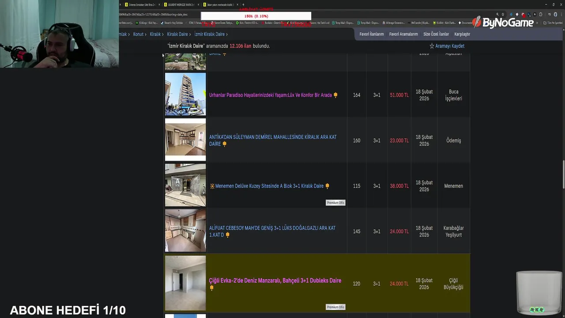Click yellow icon under Çiğli Evka-2 title
Screen dimensions: 565x318
tap(211, 288)
